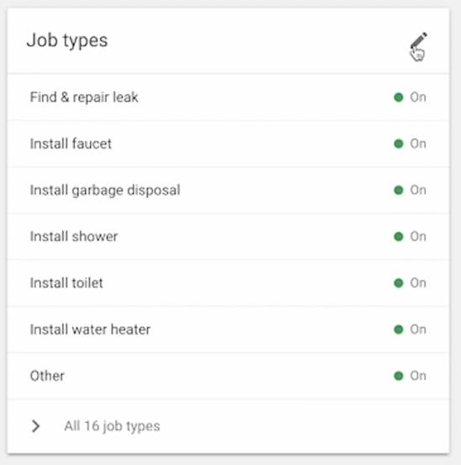Click the pencil edit icon for Job types

[419, 40]
